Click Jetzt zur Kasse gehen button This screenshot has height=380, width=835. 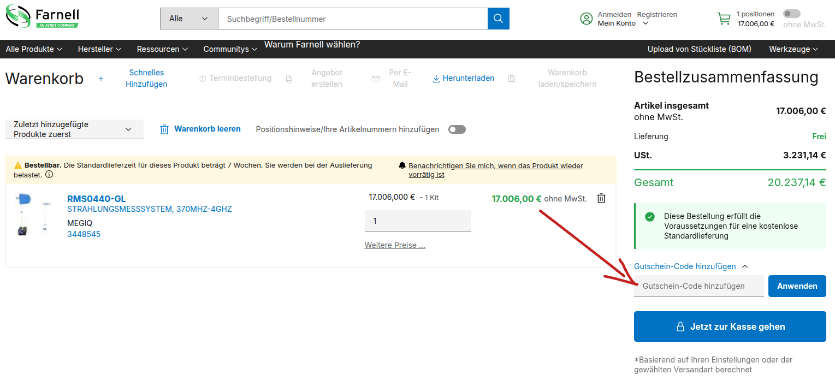tap(730, 326)
